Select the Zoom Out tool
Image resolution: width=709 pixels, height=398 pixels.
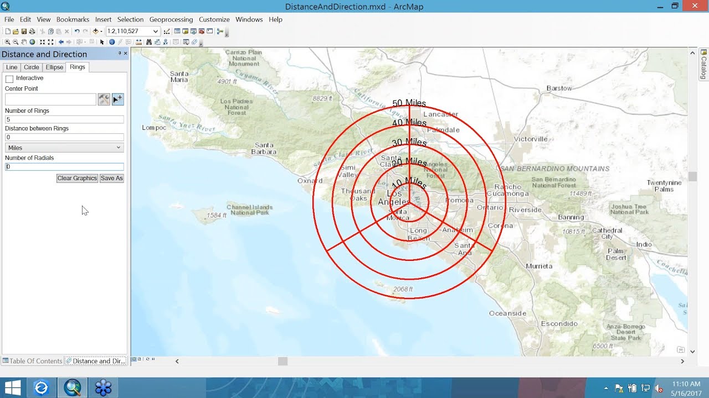(x=16, y=42)
